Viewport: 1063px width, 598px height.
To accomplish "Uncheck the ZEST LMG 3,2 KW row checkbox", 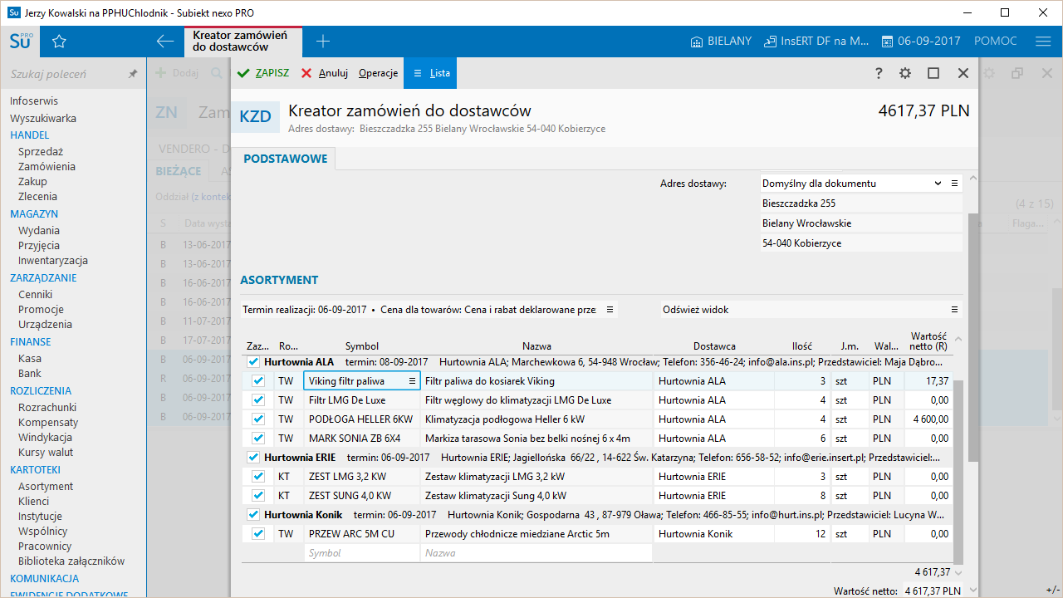I will 258,477.
